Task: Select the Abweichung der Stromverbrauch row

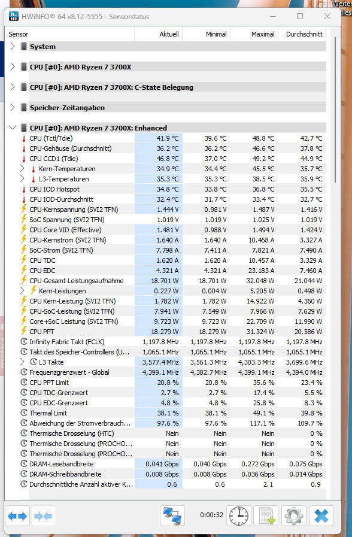Action: click(x=172, y=423)
